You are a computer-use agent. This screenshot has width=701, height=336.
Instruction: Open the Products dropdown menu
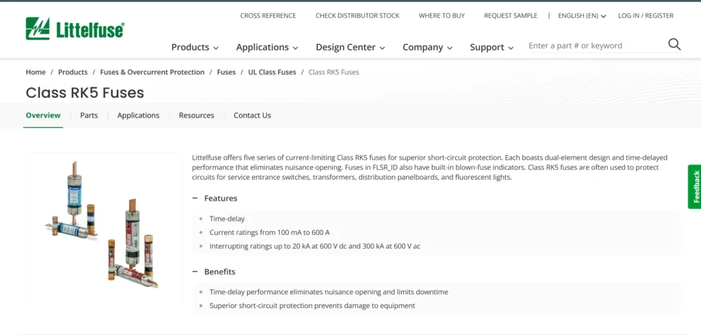(195, 47)
